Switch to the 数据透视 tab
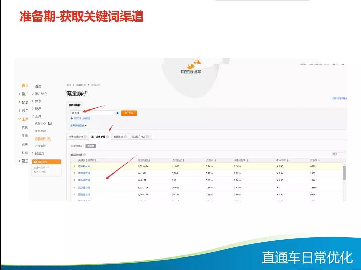 (120, 137)
